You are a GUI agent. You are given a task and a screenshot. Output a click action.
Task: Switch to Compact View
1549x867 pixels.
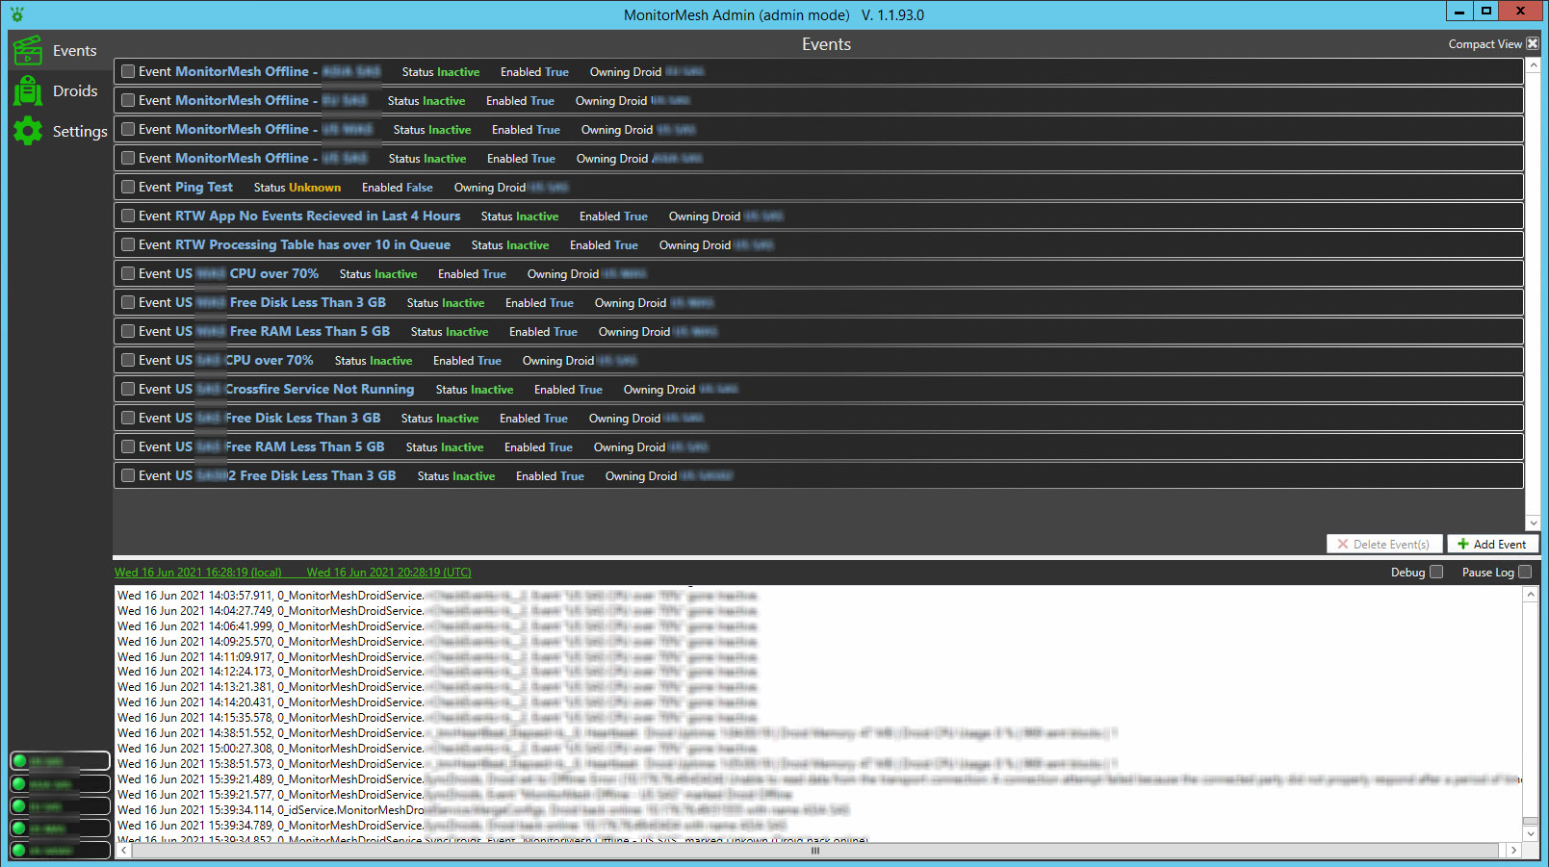click(1485, 43)
